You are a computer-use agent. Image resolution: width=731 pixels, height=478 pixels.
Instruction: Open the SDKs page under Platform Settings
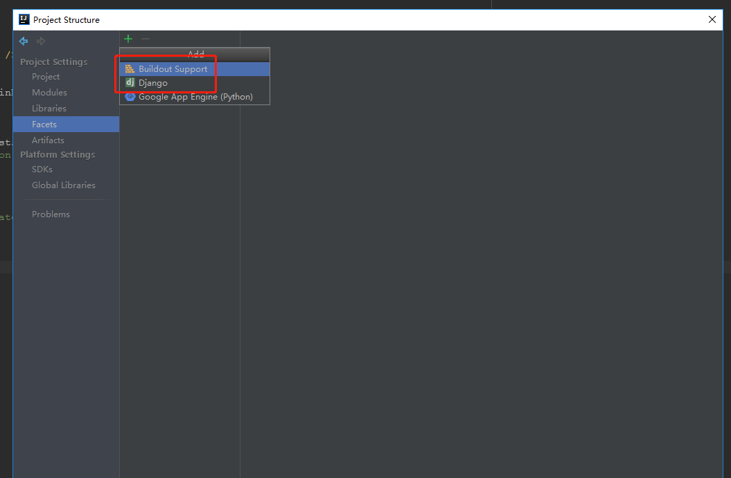point(42,169)
